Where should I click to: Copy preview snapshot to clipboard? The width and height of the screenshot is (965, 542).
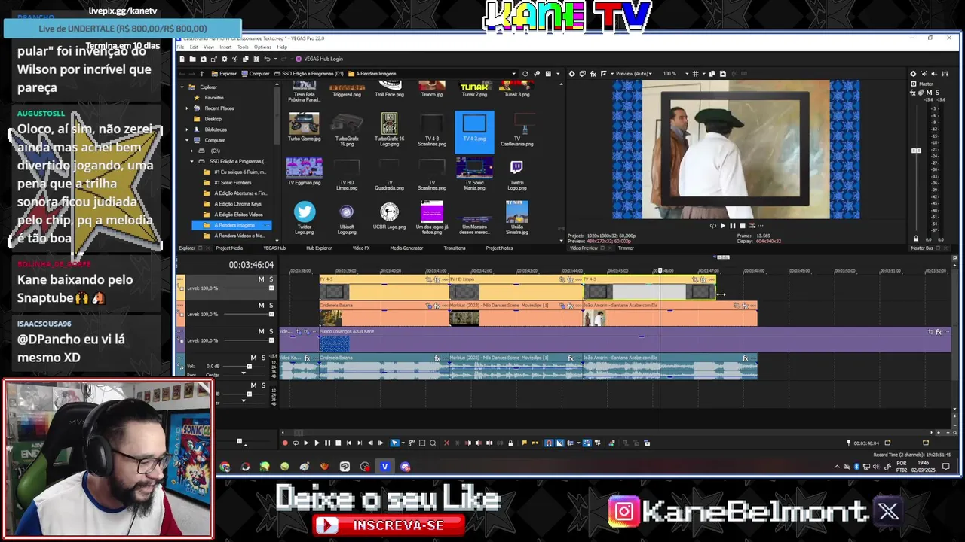tap(712, 74)
